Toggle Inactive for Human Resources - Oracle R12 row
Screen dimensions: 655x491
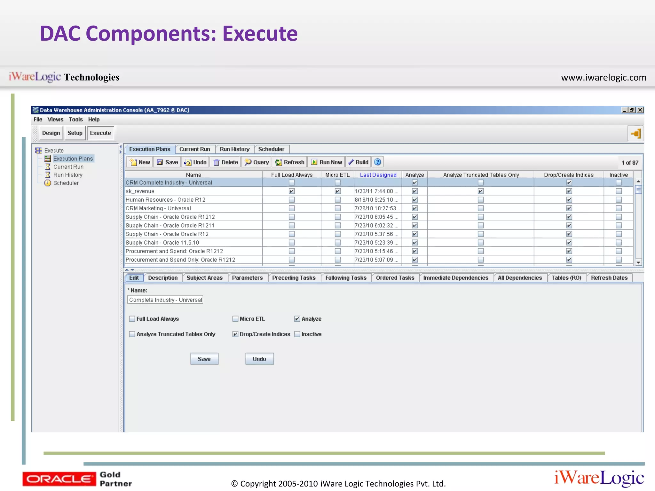(619, 200)
